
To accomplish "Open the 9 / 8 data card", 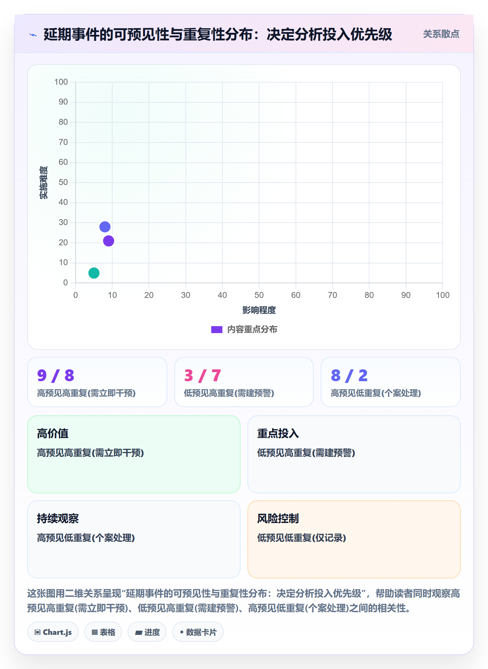I will (97, 382).
